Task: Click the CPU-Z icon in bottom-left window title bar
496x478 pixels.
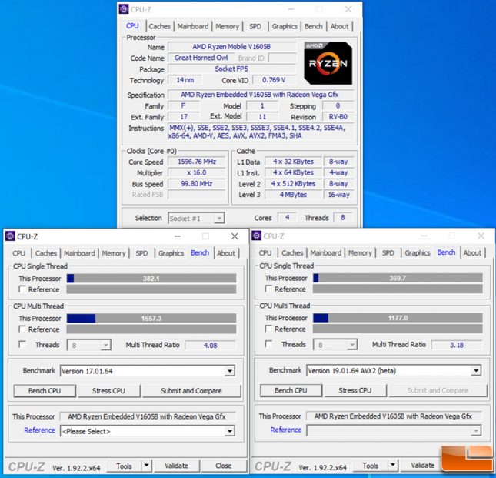Action: [x=11, y=236]
